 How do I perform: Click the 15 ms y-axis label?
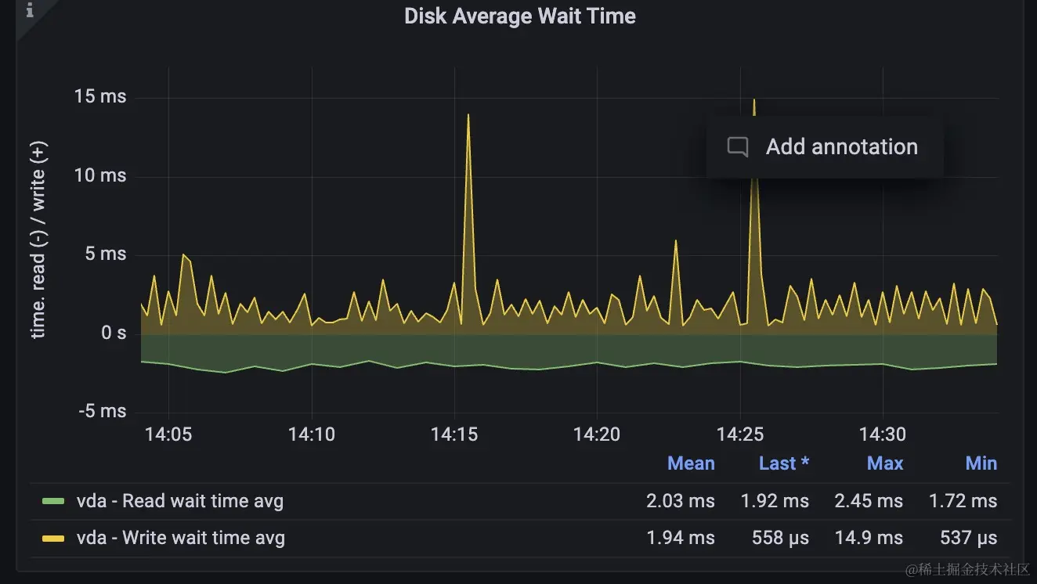[x=100, y=97]
